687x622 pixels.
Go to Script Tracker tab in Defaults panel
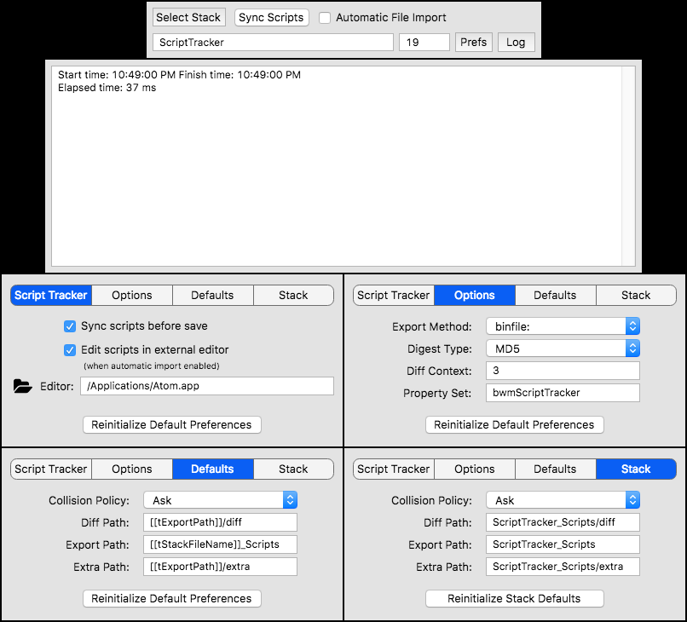tap(51, 469)
